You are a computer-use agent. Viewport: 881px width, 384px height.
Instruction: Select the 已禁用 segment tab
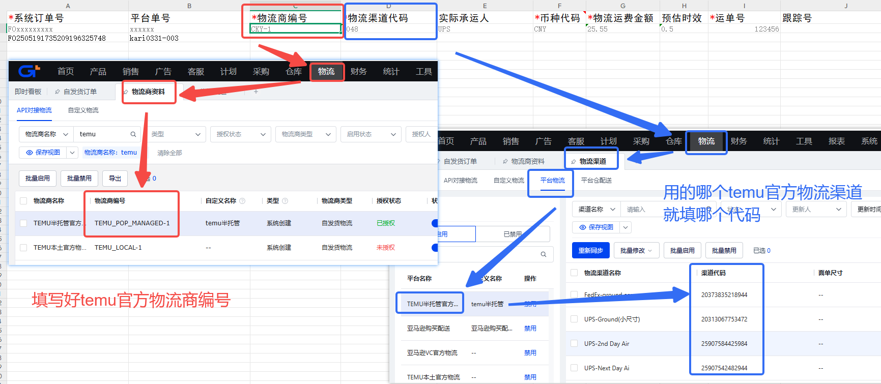[513, 234]
